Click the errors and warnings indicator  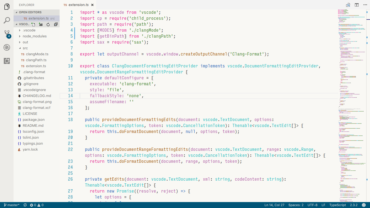[37, 205]
